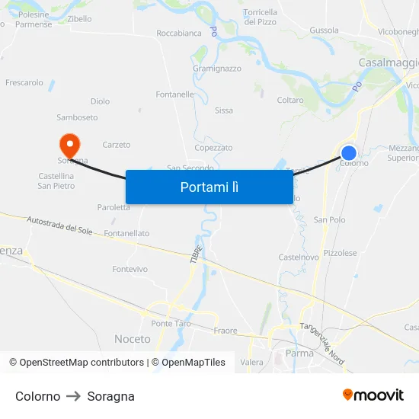Click the Casalmaggiore label on the map

pos(389,62)
